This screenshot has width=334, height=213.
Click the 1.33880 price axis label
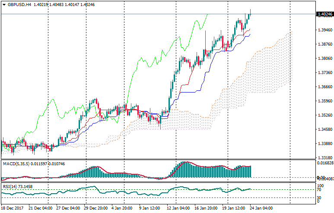pos(324,144)
